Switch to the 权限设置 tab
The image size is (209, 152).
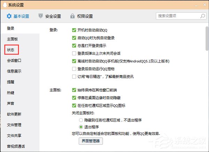(82, 16)
